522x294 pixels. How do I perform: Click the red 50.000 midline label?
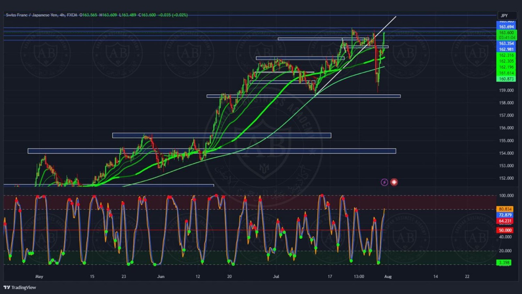coord(505,230)
